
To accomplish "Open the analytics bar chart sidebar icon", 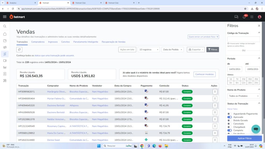I will click(5, 67).
